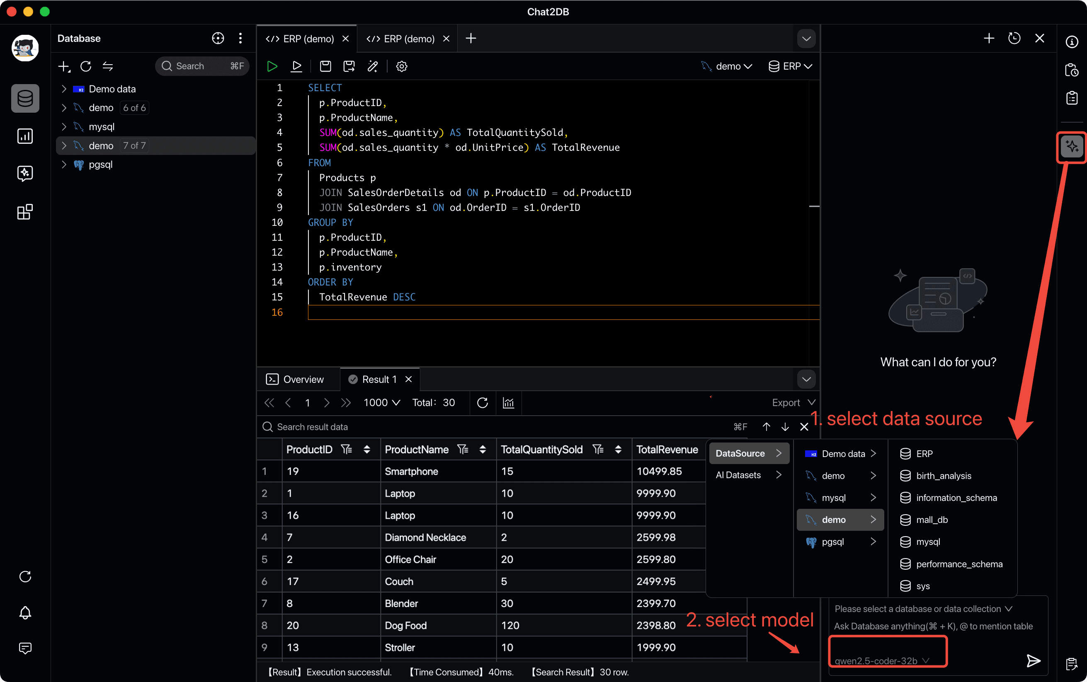Start a new AI chat
This screenshot has height=682, width=1087.
(989, 39)
